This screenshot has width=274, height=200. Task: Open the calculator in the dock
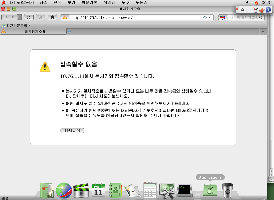tap(150, 190)
